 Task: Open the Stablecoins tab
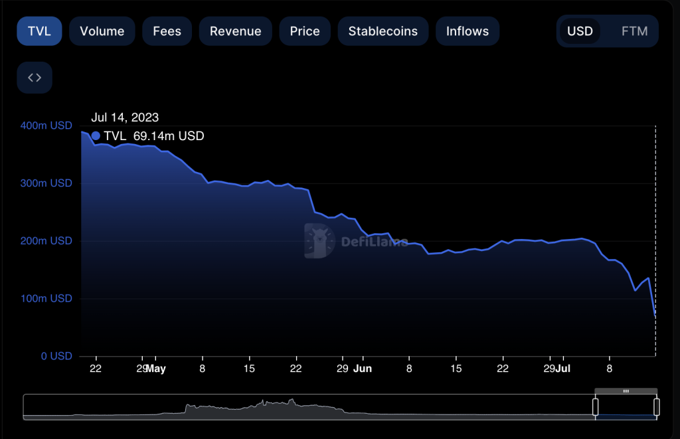pyautogui.click(x=383, y=31)
